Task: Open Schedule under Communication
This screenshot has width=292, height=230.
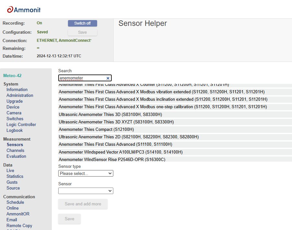Action: tap(15, 202)
